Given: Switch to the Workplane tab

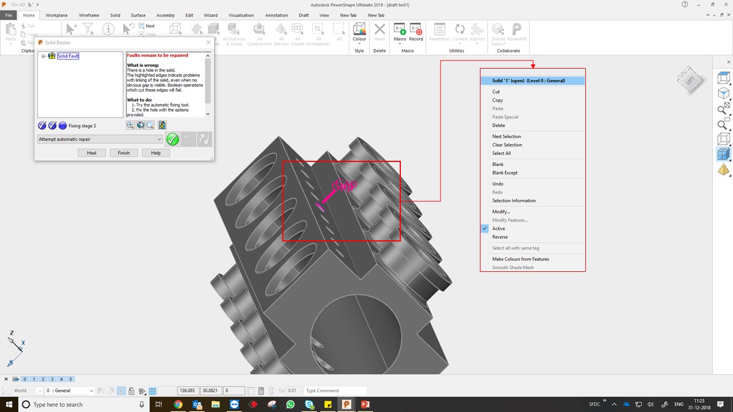Looking at the screenshot, I should pos(56,15).
